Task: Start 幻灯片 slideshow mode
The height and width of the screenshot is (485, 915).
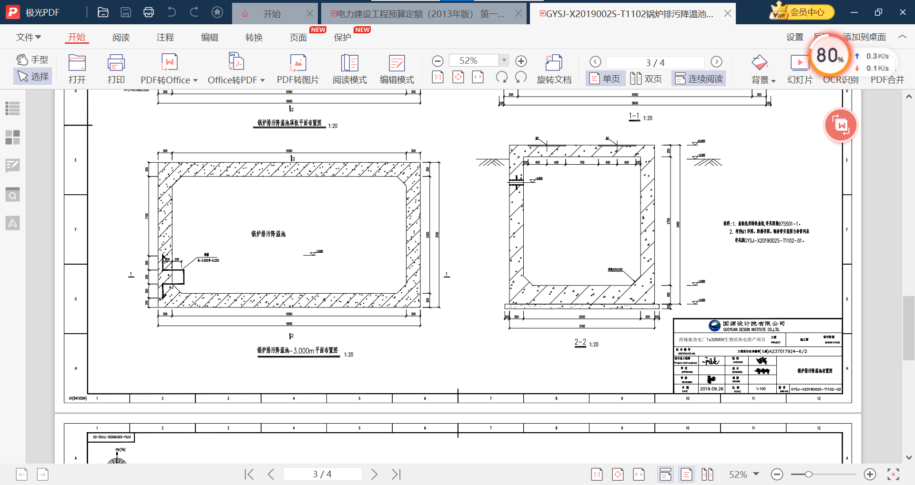Action: point(799,69)
